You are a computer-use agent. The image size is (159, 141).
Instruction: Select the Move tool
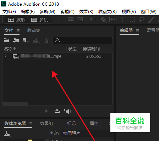[x=93, y=20]
